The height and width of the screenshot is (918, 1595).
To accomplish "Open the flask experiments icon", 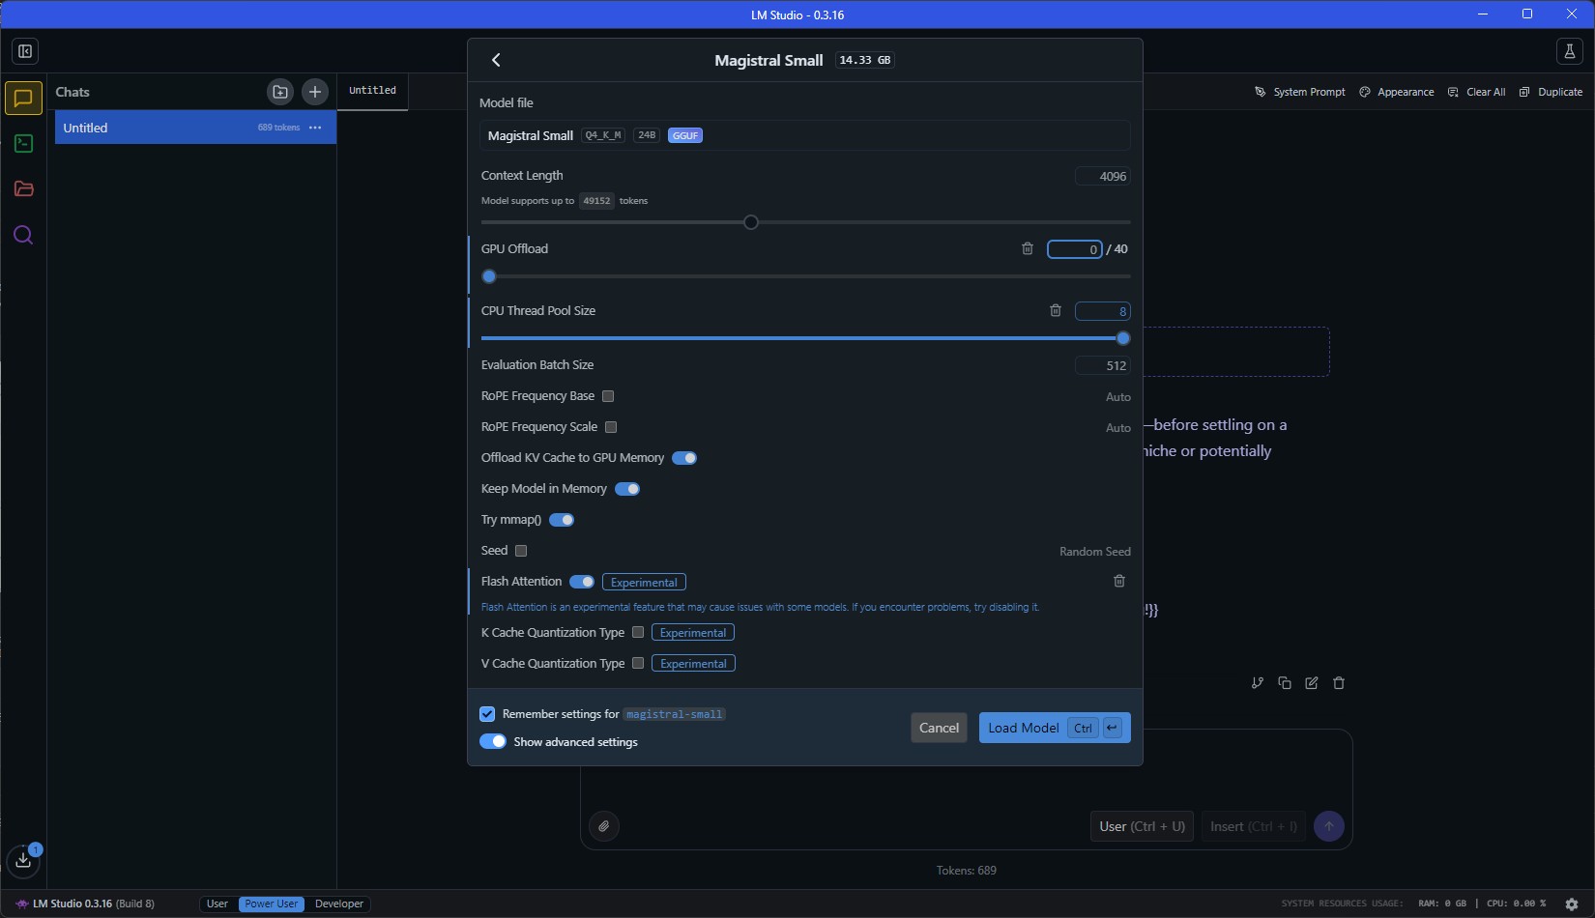I will click(x=1569, y=51).
